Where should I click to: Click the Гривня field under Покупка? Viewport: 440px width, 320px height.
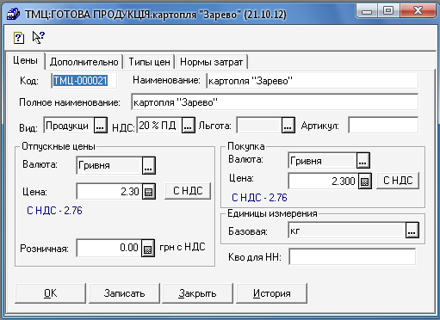coord(322,161)
